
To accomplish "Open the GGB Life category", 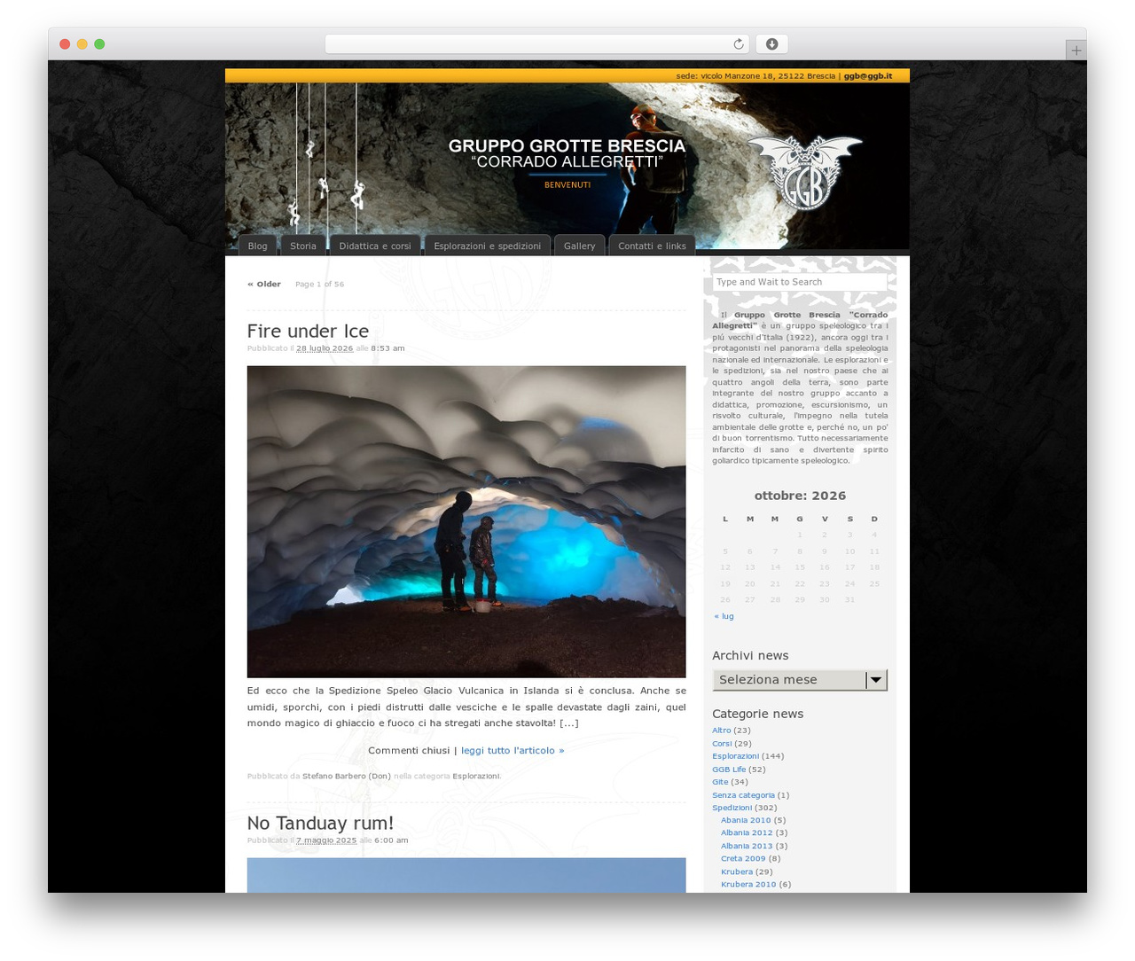I will [x=729, y=770].
